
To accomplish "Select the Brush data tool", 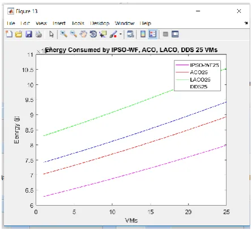I will [x=113, y=35].
